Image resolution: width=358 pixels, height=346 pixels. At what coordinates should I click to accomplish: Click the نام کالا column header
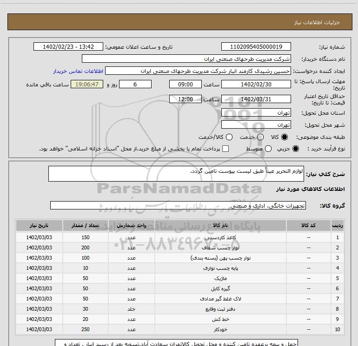[x=220, y=226]
